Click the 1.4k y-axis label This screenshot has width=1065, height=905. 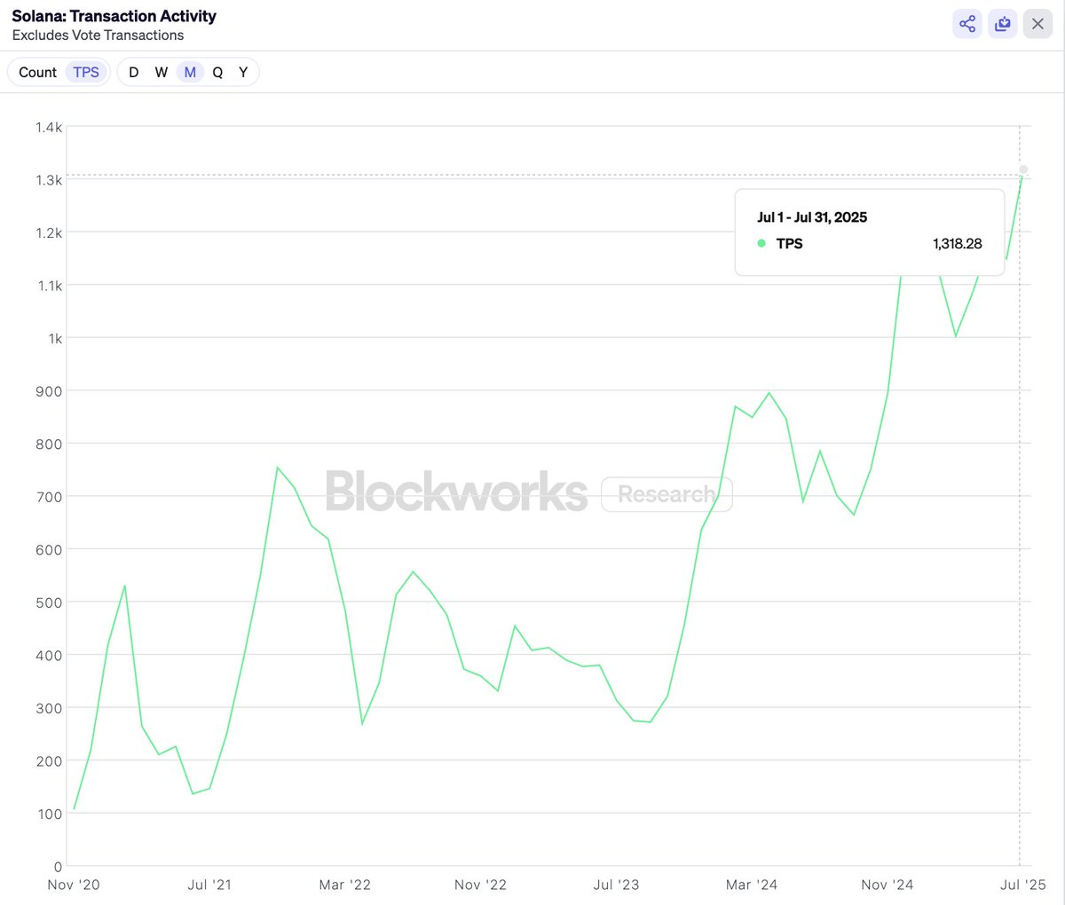tap(49, 127)
